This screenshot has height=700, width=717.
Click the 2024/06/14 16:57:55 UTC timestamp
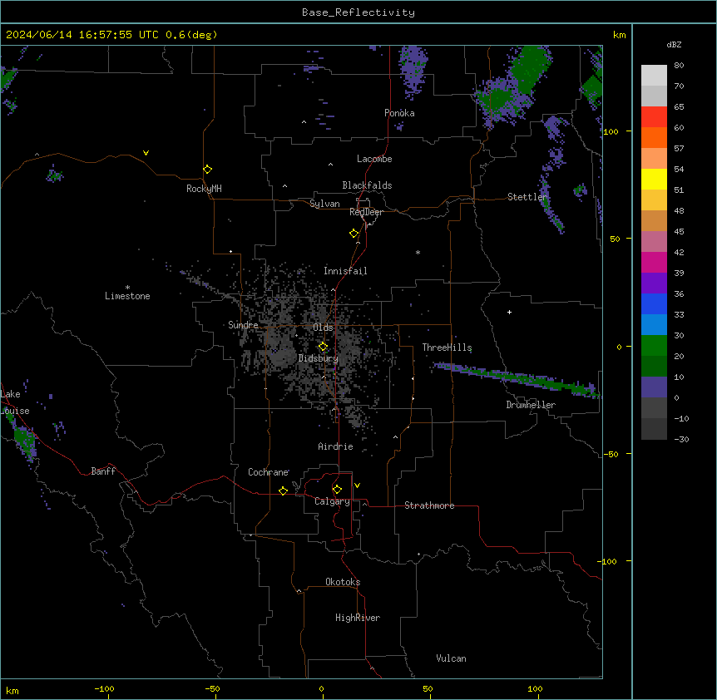click(82, 35)
